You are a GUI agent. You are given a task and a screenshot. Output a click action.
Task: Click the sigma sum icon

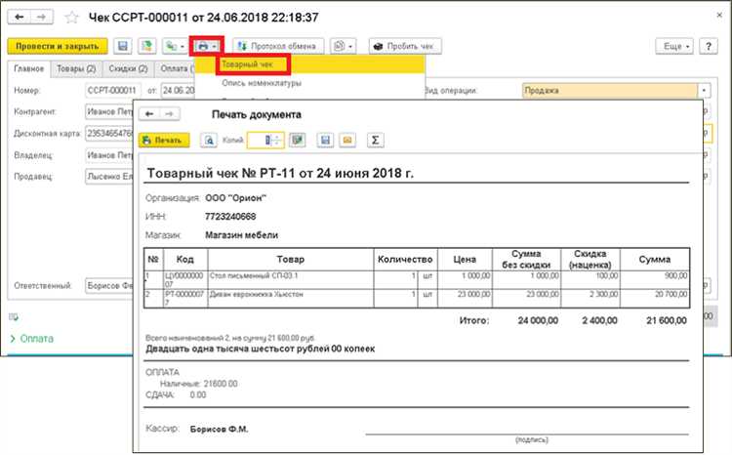(x=376, y=141)
